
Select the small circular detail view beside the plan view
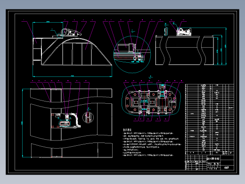[88, 117]
